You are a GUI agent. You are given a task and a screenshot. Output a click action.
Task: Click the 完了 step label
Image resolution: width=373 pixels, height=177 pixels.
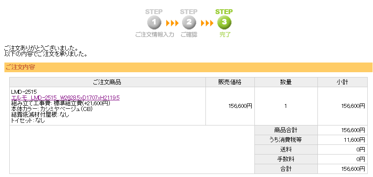225,35
